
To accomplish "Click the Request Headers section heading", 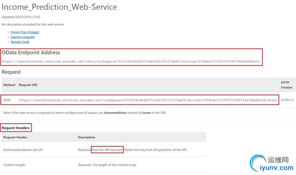I will (x=16, y=128).
